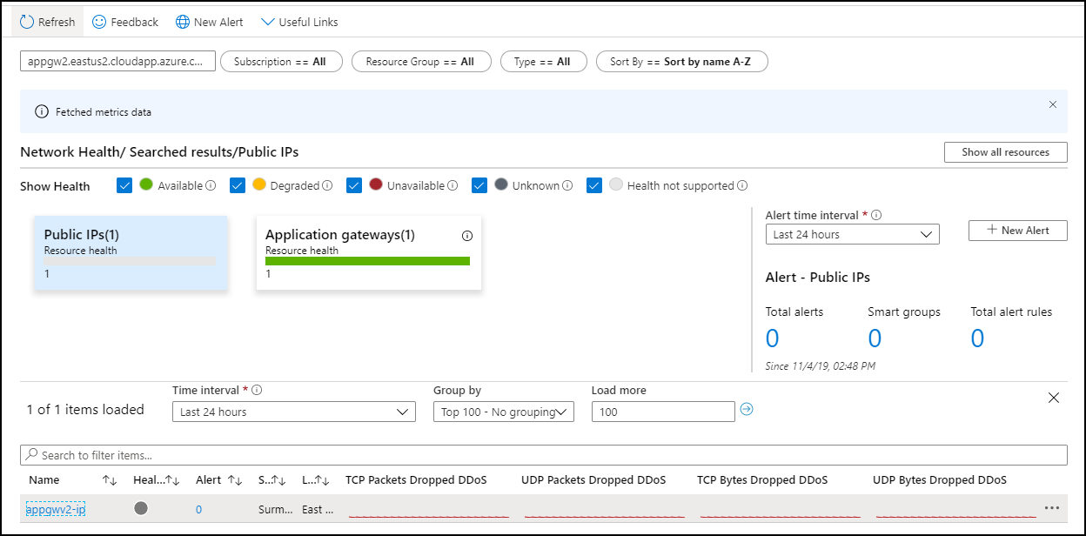Click the New Alert globe icon

coord(183,22)
